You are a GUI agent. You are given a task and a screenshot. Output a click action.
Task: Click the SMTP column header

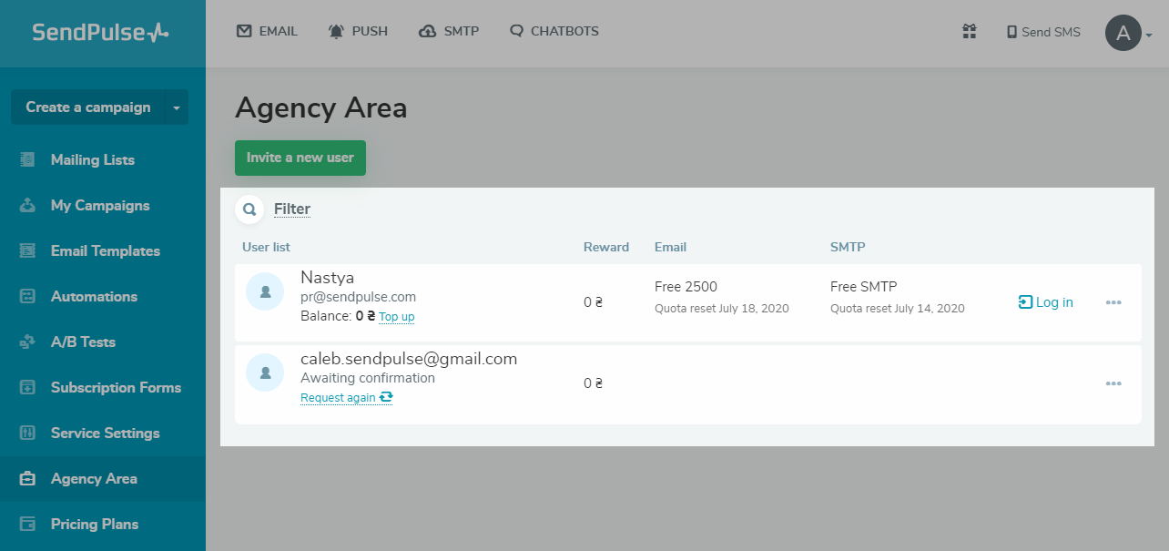(848, 247)
